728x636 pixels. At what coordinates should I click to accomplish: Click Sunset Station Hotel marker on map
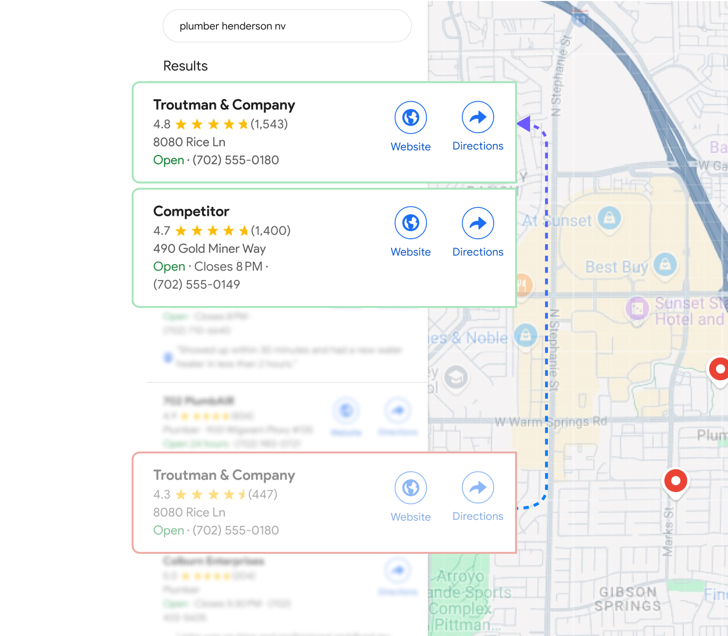(637, 310)
